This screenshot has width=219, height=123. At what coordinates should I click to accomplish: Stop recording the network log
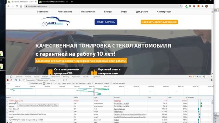coord(8,80)
